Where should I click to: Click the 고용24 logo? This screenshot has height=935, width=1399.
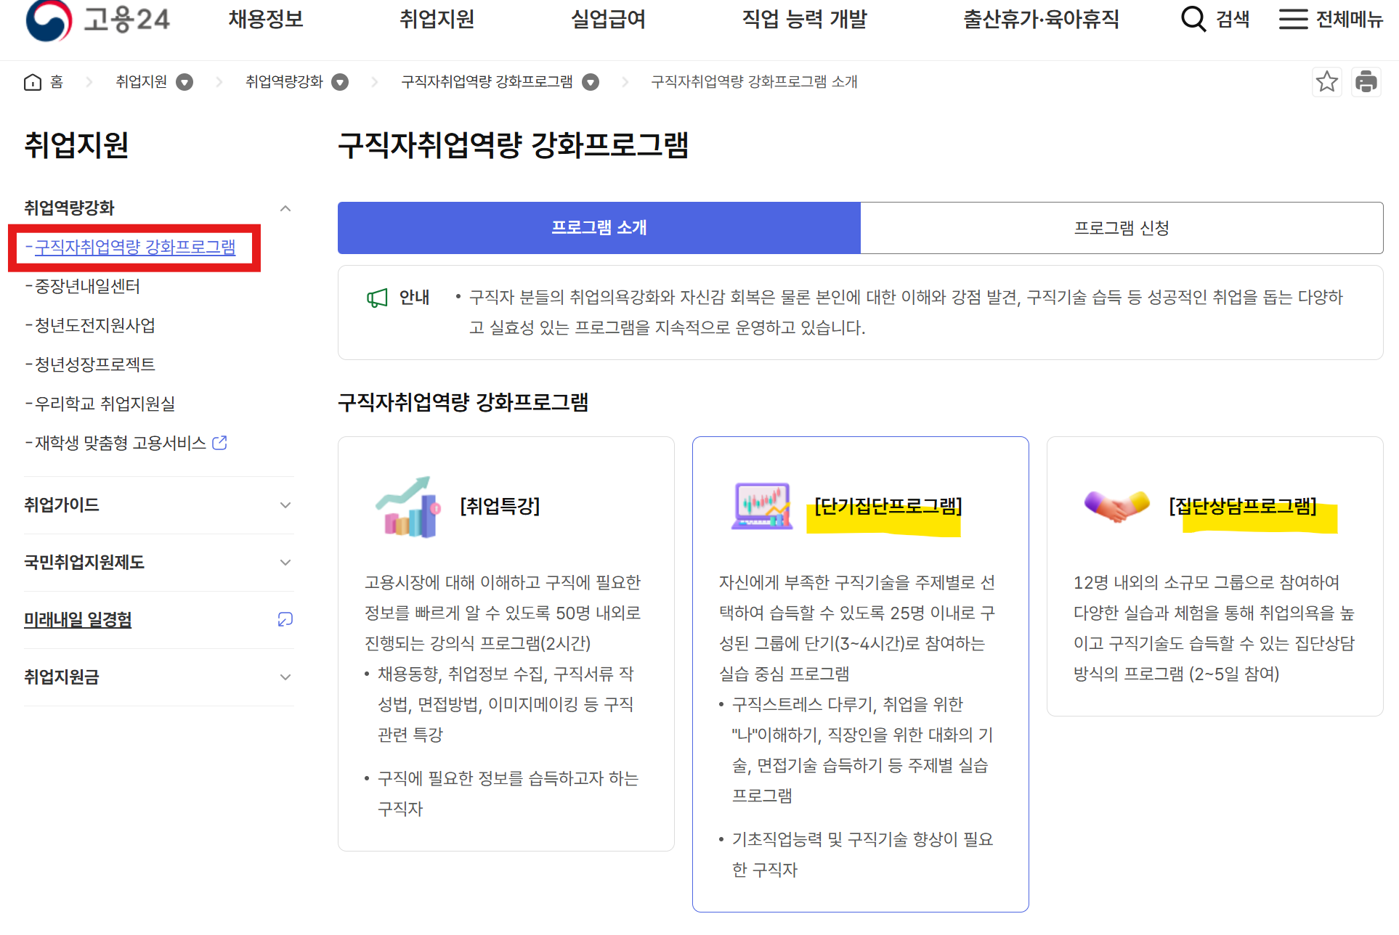pos(97,20)
